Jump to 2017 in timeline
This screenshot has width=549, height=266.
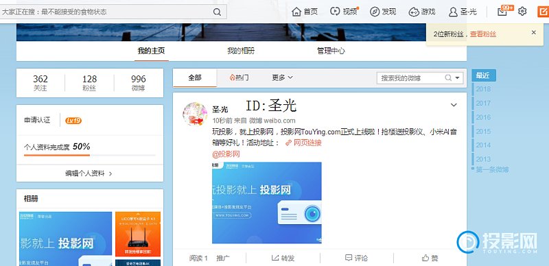[x=483, y=104]
